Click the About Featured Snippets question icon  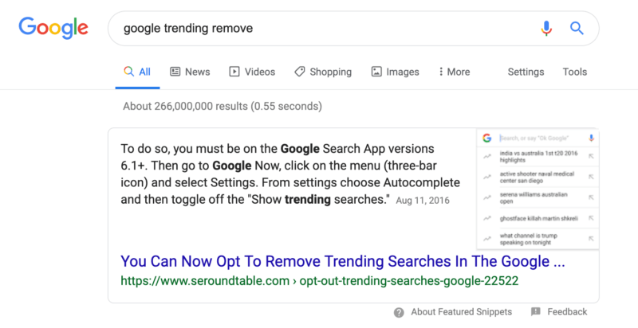(x=399, y=312)
